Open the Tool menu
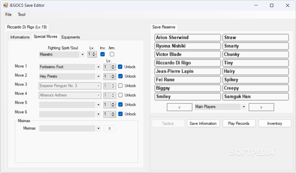Viewport: 296px width, 173px height. 22,15
